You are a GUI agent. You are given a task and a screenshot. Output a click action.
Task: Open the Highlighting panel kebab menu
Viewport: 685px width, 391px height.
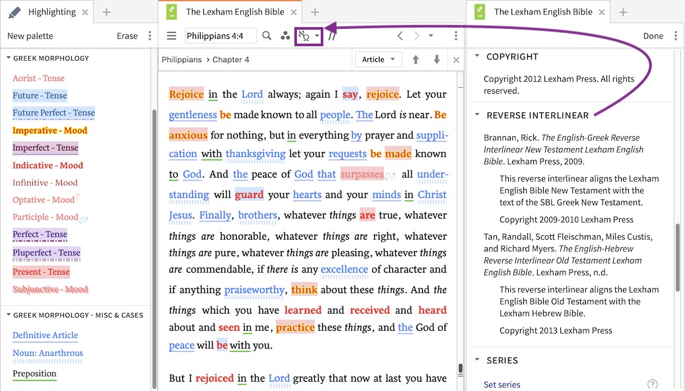click(x=150, y=36)
